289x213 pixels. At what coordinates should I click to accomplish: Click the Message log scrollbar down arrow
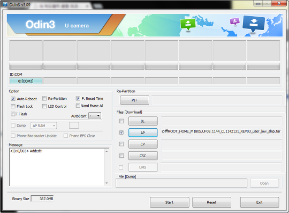[107, 183]
